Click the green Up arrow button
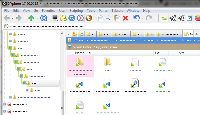200x115 pixels. pos(31,18)
